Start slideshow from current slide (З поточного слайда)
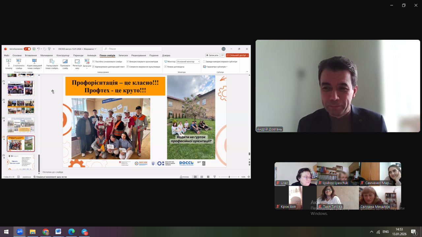The width and height of the screenshot is (422, 237). tap(19, 64)
